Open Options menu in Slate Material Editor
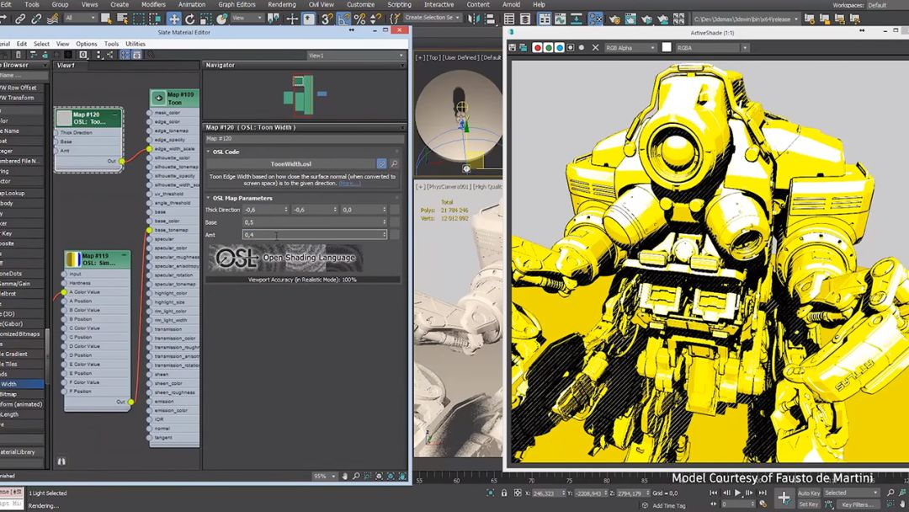Viewport: 909px width, 512px height. (87, 44)
